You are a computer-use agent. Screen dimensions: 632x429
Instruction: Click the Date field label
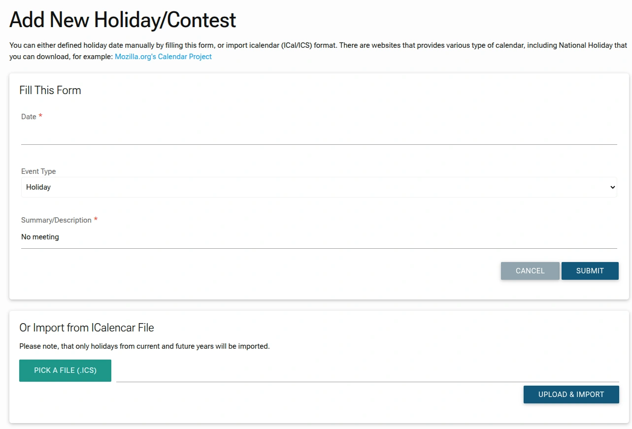click(29, 117)
